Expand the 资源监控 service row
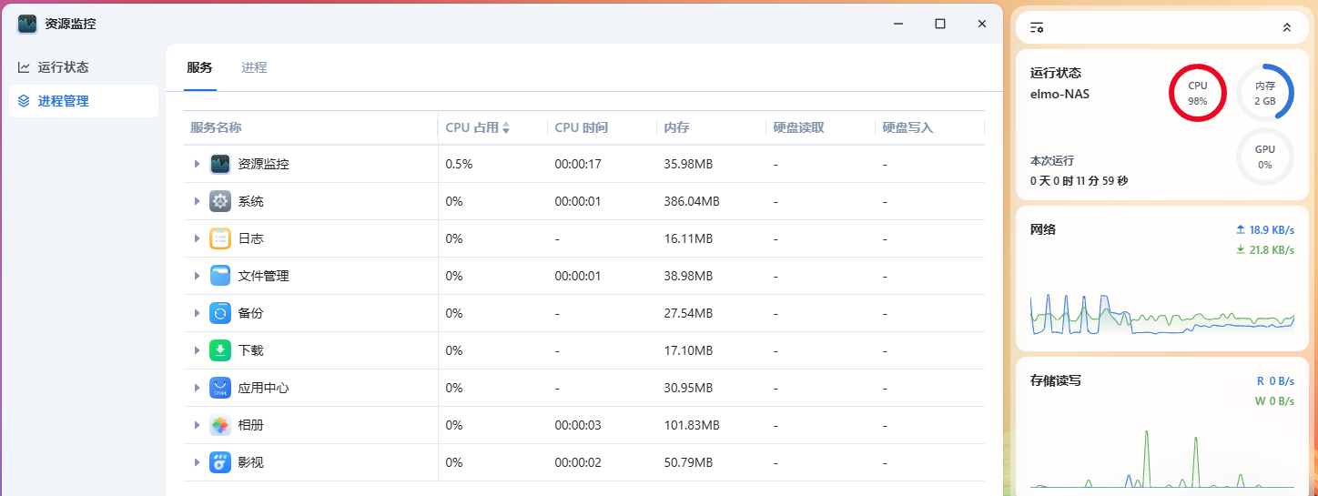This screenshot has height=496, width=1318. click(x=197, y=164)
